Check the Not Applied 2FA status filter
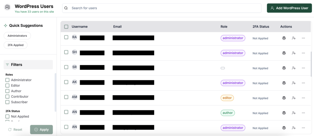This screenshot has width=314, height=136. [7, 116]
